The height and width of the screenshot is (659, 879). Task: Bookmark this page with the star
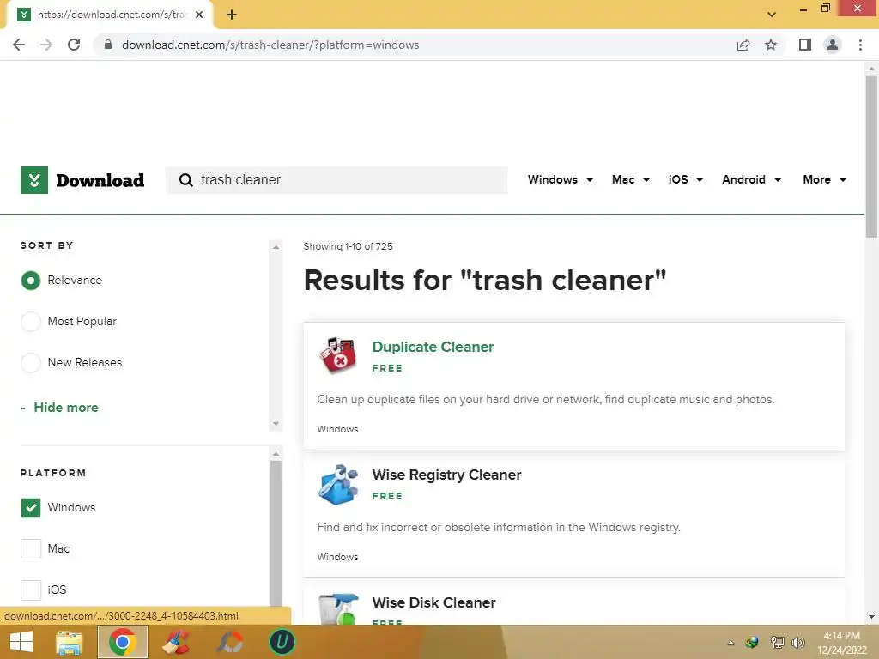[771, 45]
